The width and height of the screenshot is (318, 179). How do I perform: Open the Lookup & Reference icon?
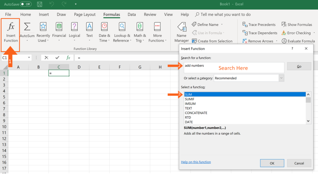coord(122,27)
